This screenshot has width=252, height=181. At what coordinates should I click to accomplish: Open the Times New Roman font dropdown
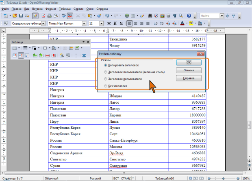85,23
